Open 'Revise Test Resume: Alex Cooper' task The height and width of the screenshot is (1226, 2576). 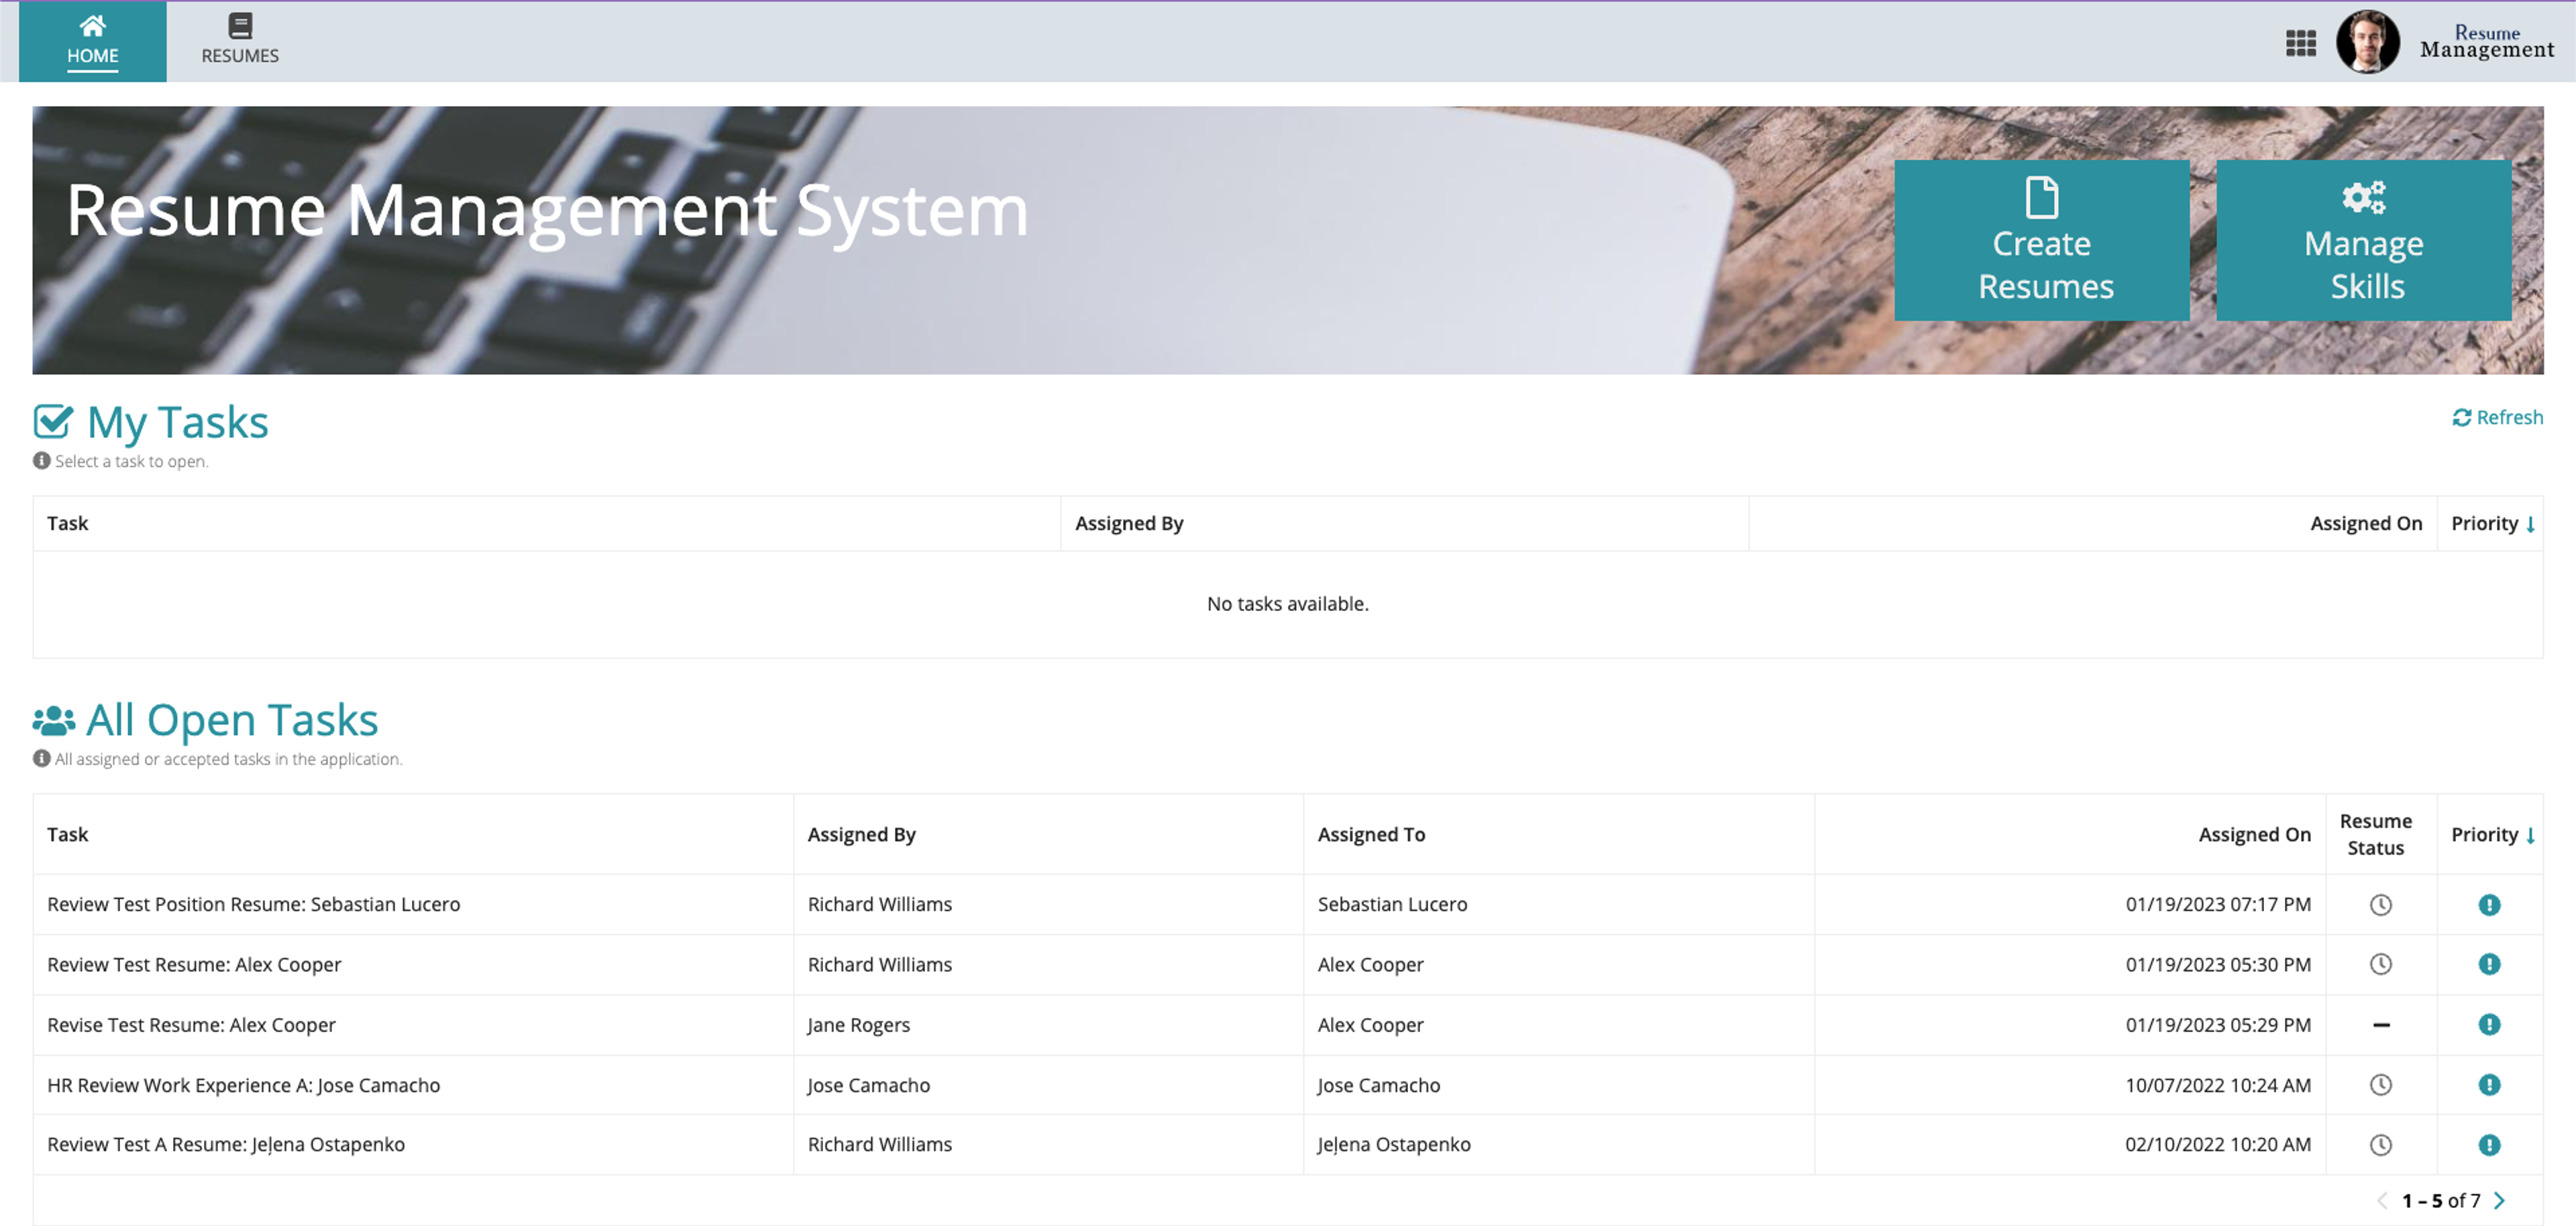coord(191,1024)
